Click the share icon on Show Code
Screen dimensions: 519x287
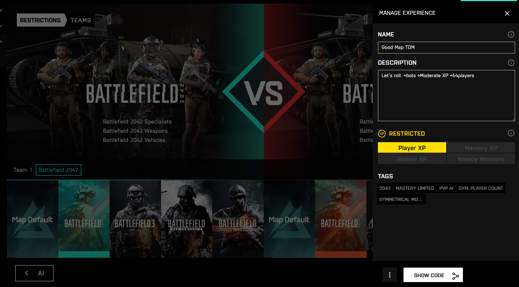click(x=455, y=276)
